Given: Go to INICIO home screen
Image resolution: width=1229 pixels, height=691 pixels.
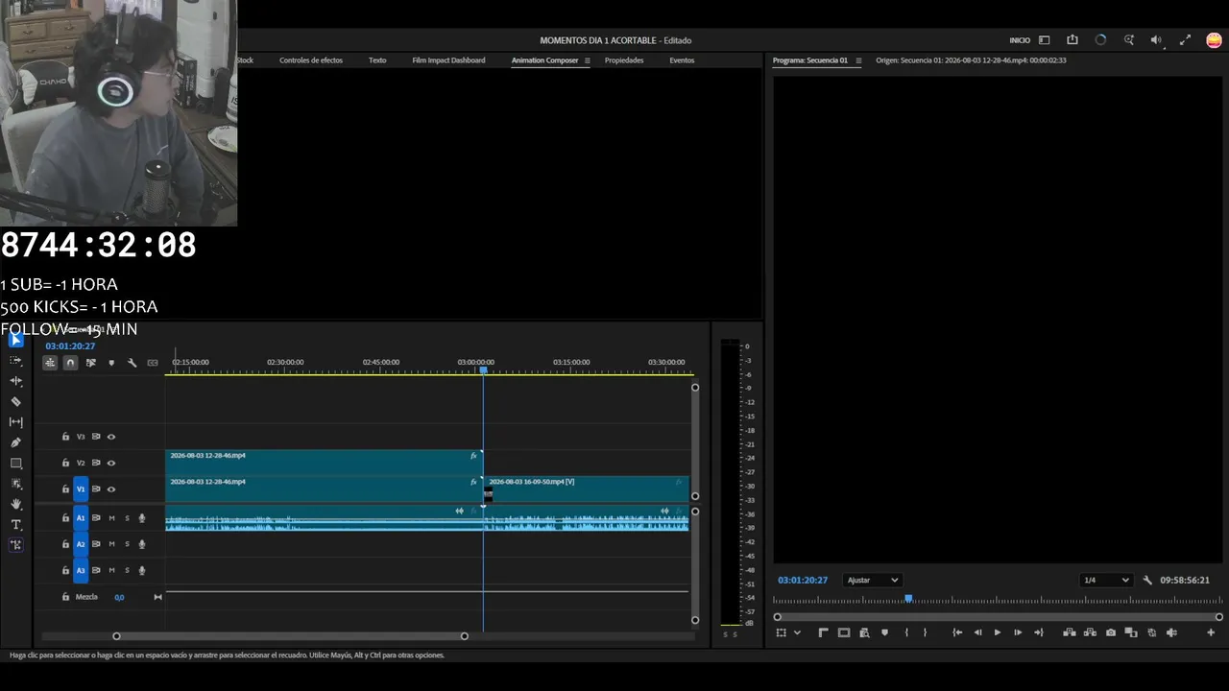Looking at the screenshot, I should point(1020,40).
